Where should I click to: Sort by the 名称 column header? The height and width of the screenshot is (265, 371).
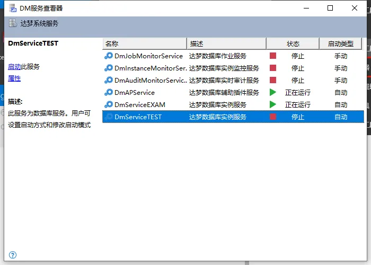coord(145,44)
